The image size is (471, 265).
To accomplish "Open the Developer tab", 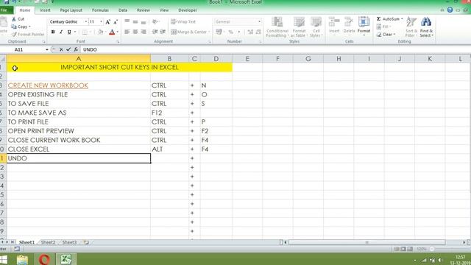I will 188,10.
